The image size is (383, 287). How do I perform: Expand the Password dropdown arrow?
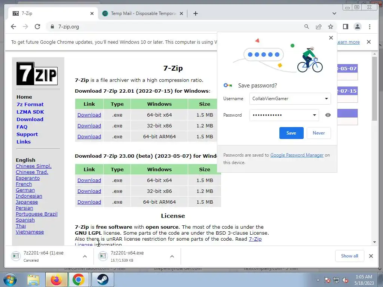coord(314,115)
